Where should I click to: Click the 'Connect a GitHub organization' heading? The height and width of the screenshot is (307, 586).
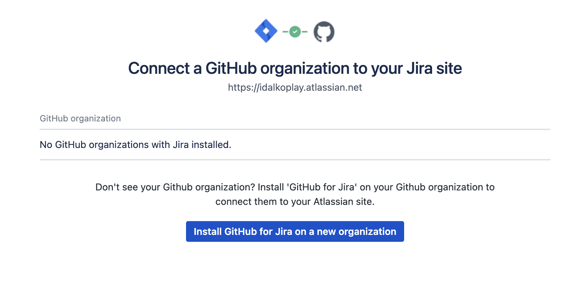pos(295,68)
